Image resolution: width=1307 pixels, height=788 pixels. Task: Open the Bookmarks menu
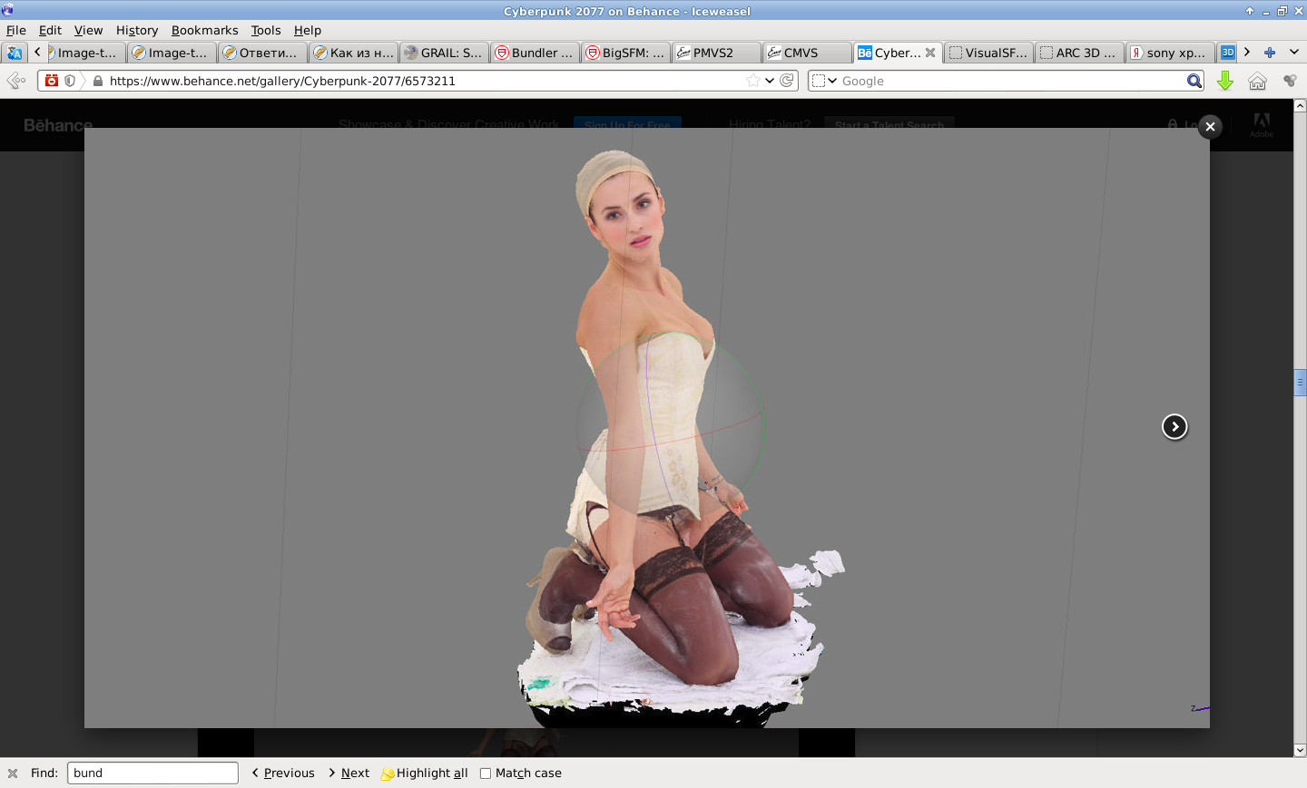(204, 30)
